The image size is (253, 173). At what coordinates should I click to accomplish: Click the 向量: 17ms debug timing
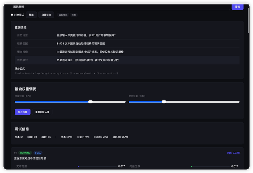point(83,137)
